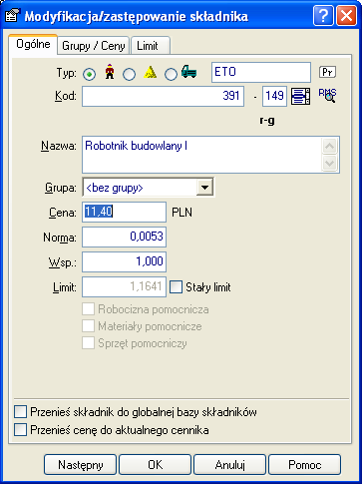Click the Norma field 0,0053

tap(124, 237)
